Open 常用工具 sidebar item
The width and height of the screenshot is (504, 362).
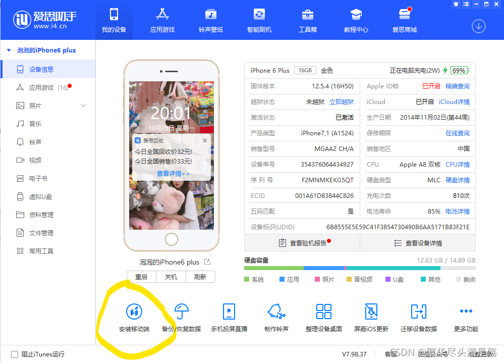(x=48, y=251)
